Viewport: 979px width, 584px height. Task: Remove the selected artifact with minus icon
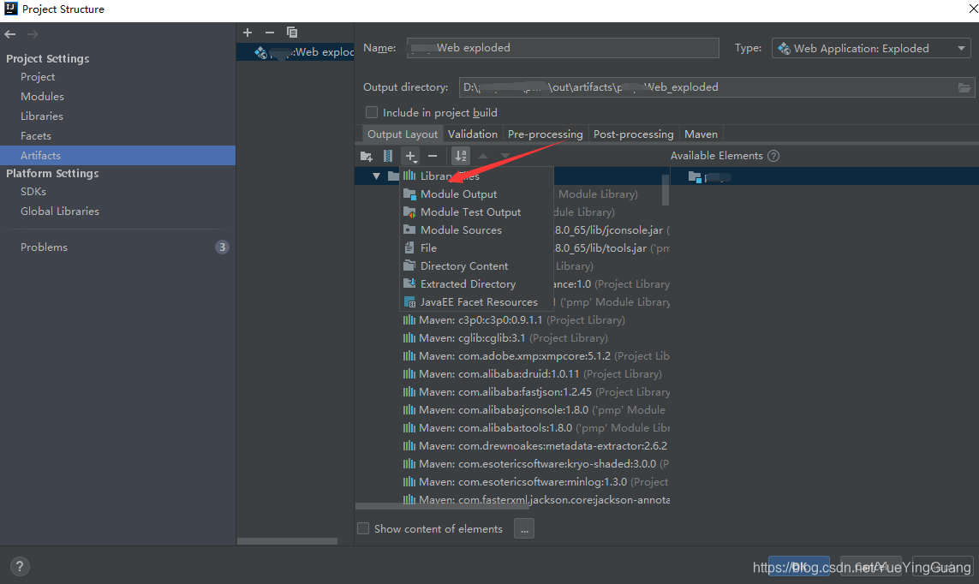[x=270, y=33]
